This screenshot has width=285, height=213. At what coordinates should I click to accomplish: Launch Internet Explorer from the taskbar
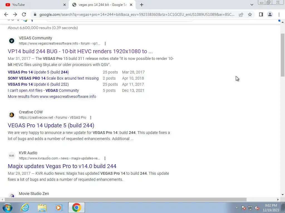point(25,207)
